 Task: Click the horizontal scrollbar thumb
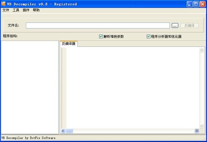coord(69,131)
